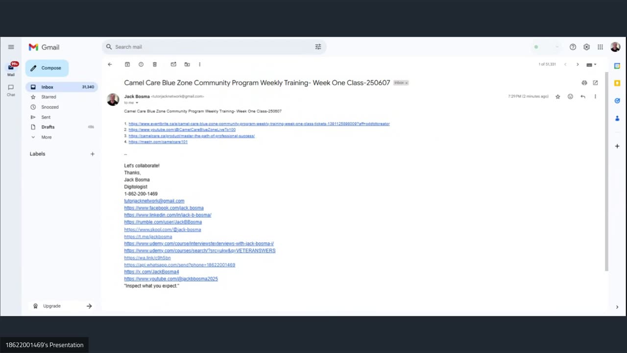Open the t.me/jackbosma Telegram link
The height and width of the screenshot is (353, 627).
point(148,237)
